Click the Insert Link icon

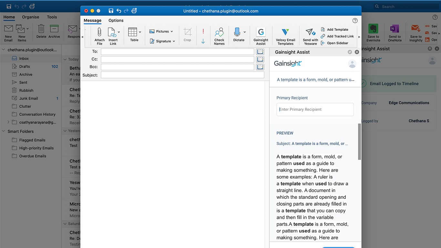click(x=112, y=32)
